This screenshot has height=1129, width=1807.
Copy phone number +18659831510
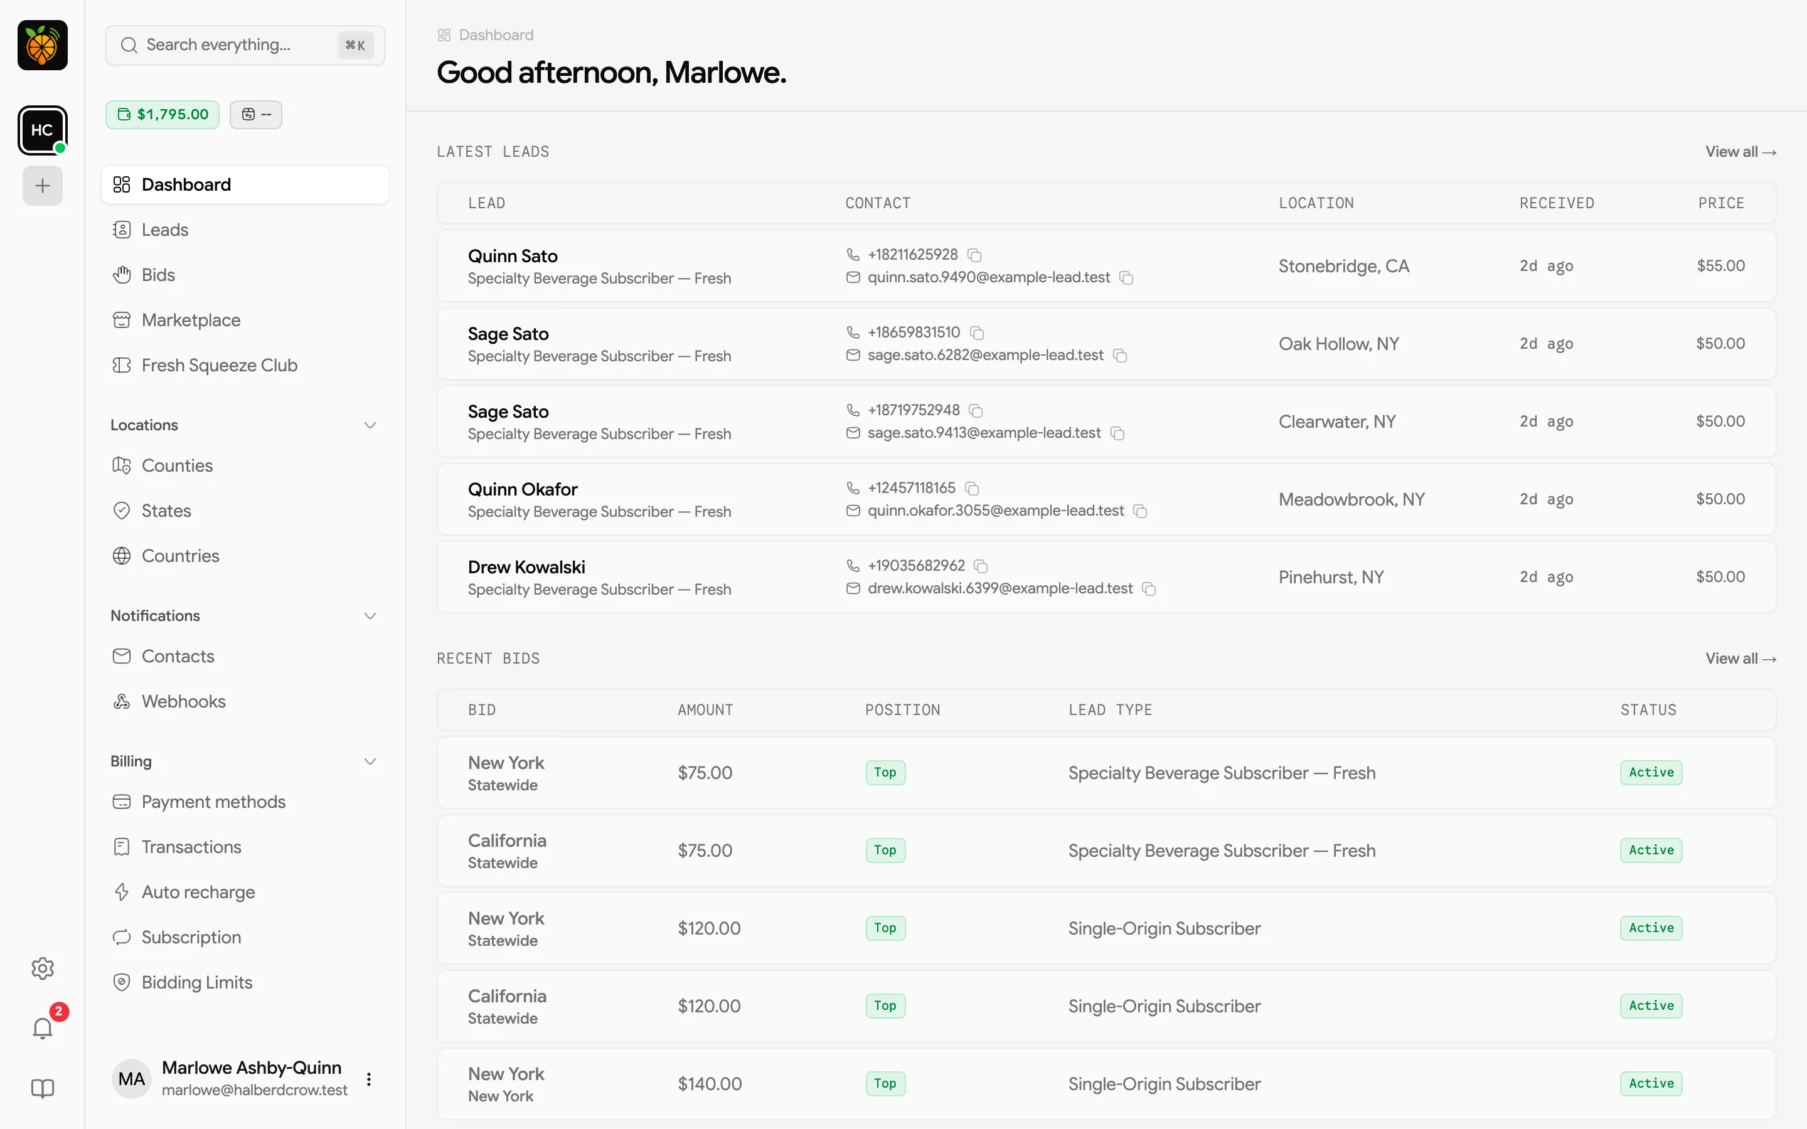(x=977, y=333)
